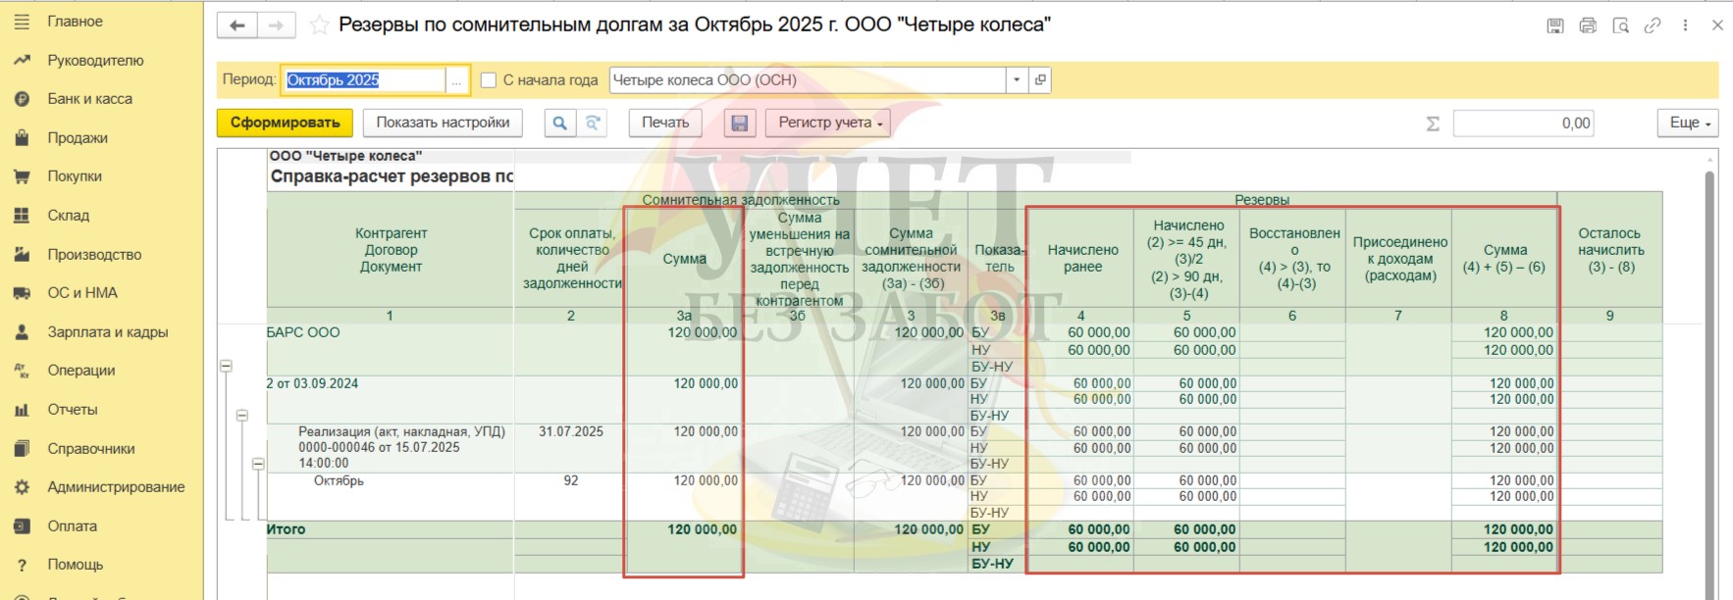Screen dimensions: 1733x600
Task: Click the ОС и НМА truck icon
Action: pyautogui.click(x=22, y=293)
